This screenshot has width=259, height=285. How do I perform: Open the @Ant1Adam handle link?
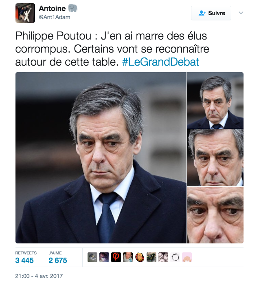[x=55, y=17]
